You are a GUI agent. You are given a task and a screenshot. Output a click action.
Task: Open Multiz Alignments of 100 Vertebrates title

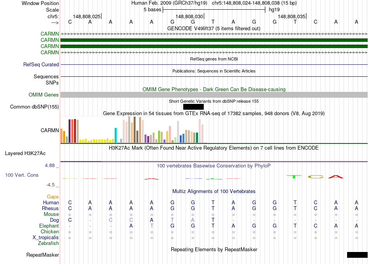coord(213,192)
